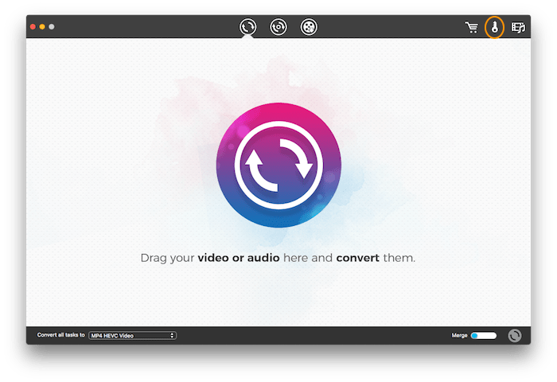This screenshot has width=557, height=382.
Task: Toggle the Merge switch
Action: (484, 336)
